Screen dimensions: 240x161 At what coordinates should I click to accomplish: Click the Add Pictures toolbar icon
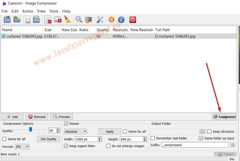tap(7, 19)
